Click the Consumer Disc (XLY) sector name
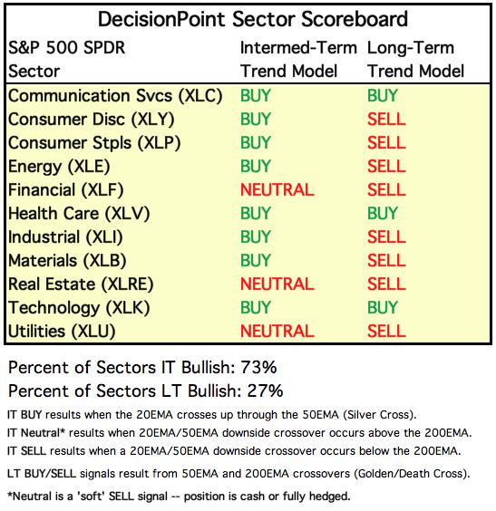The width and height of the screenshot is (496, 511). [x=92, y=120]
